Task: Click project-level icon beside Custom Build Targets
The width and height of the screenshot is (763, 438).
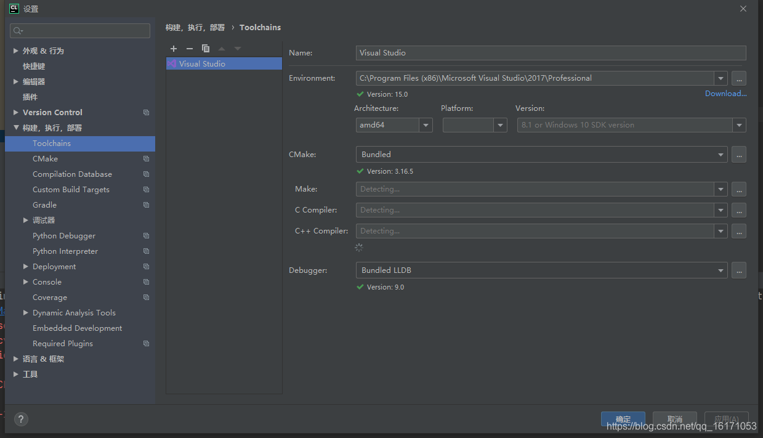Action: coord(146,189)
